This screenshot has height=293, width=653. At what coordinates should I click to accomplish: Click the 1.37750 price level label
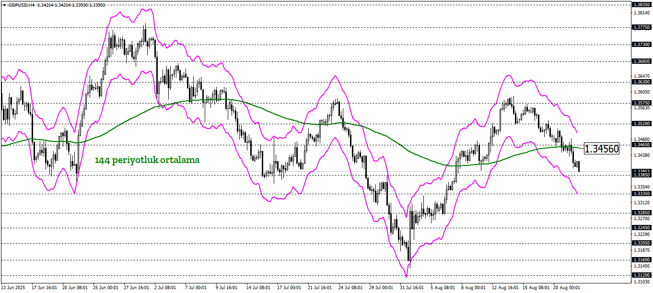[x=641, y=27]
